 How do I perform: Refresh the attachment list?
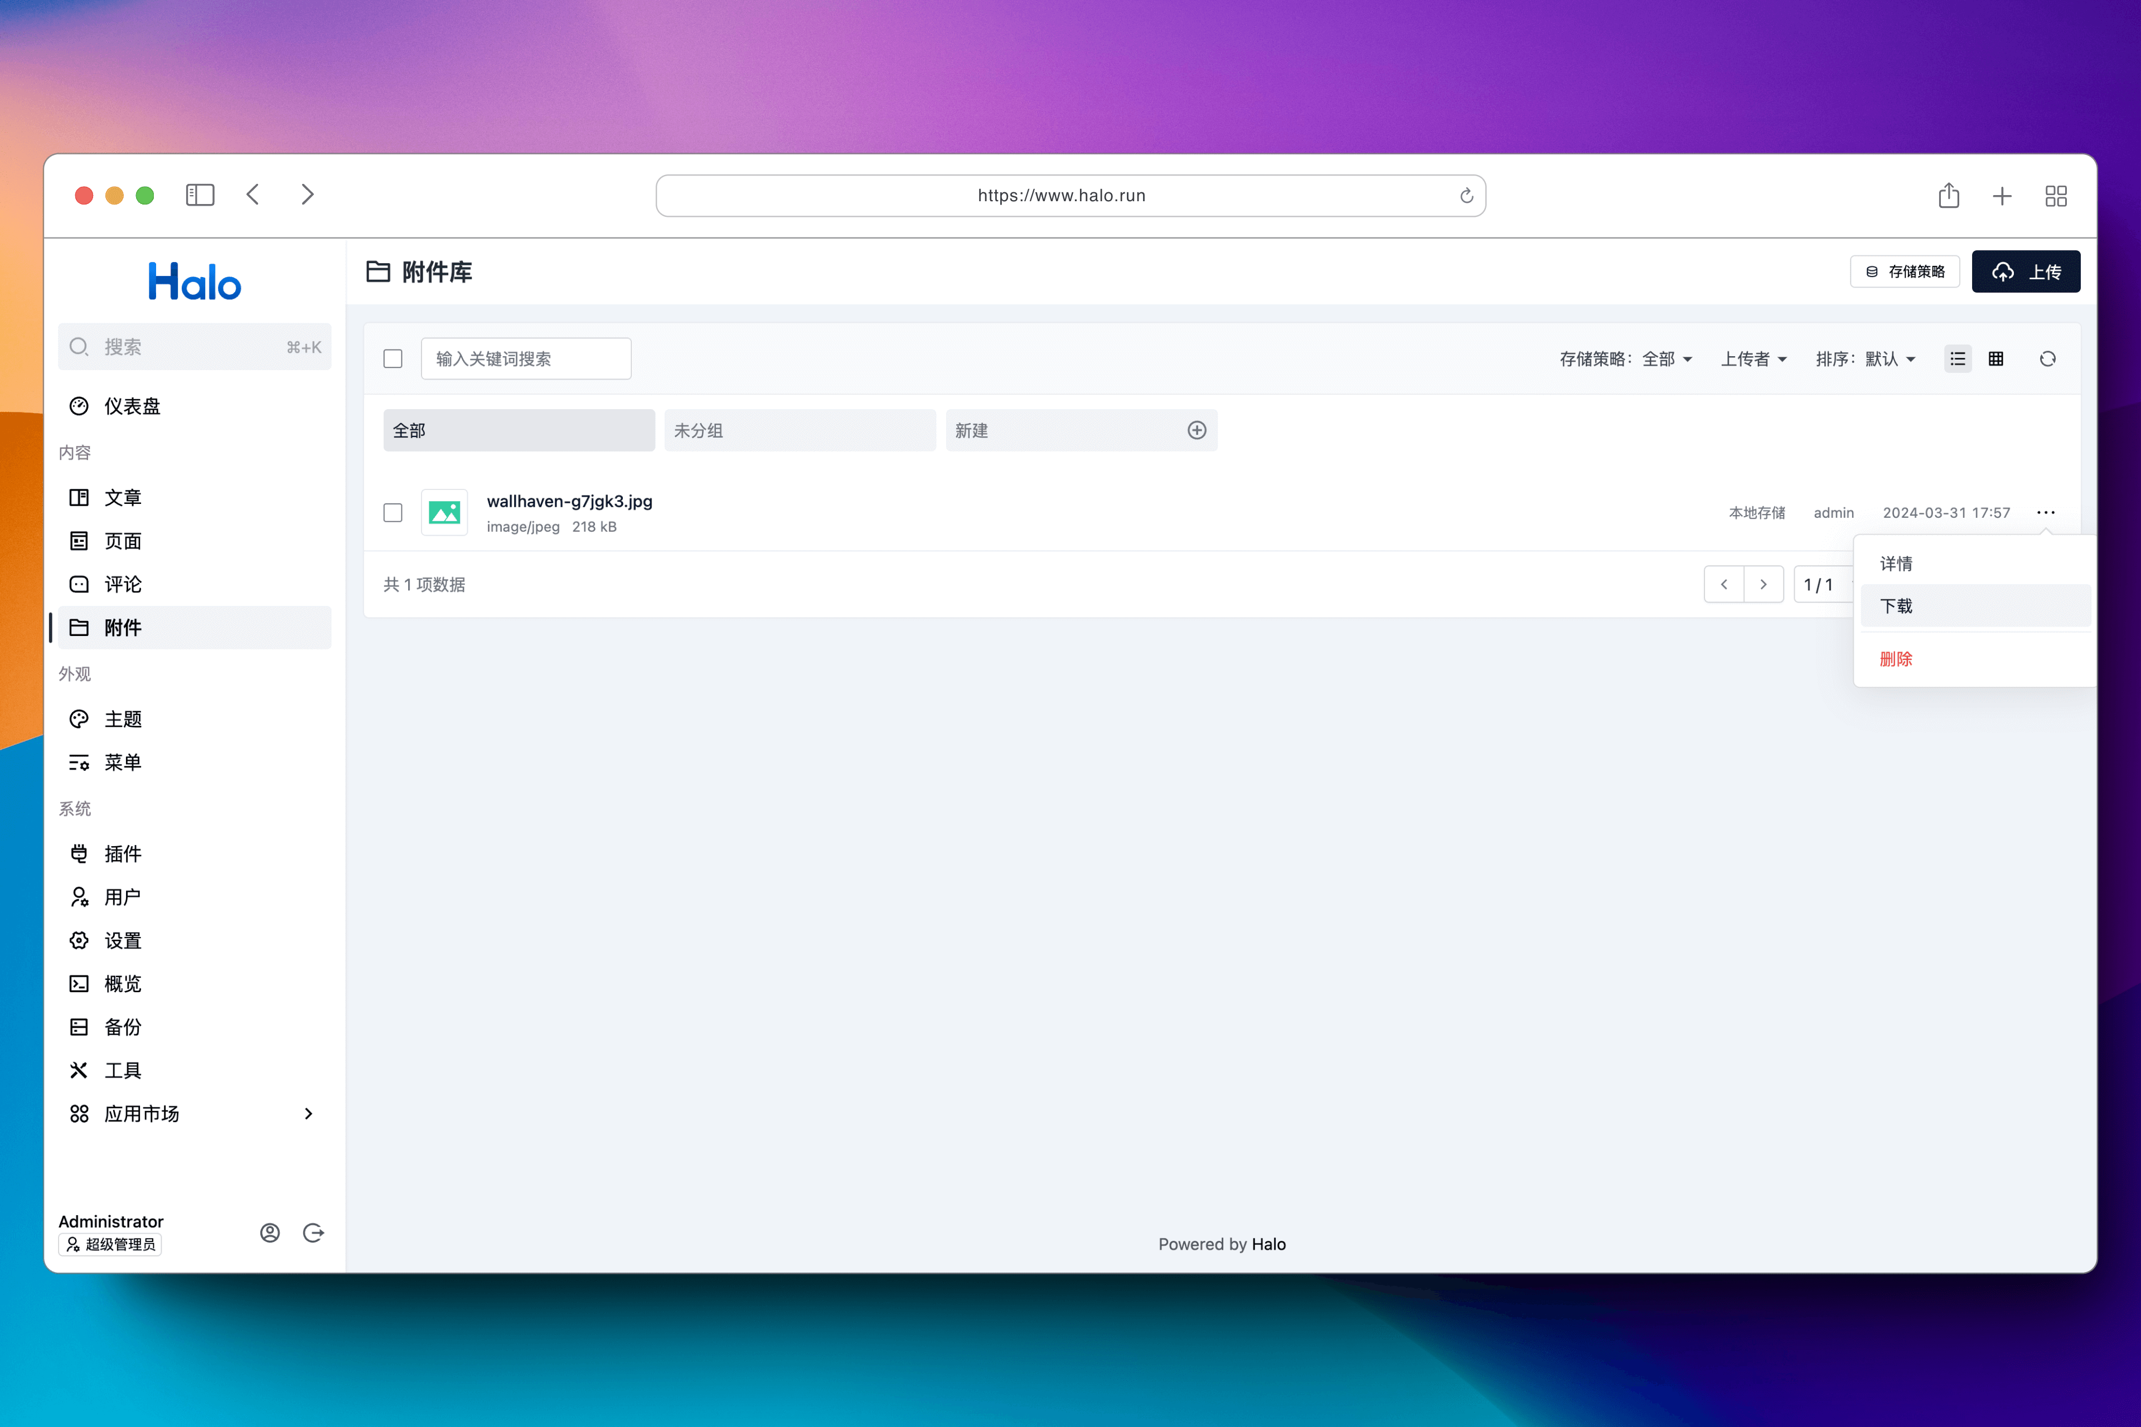pyautogui.click(x=2047, y=358)
